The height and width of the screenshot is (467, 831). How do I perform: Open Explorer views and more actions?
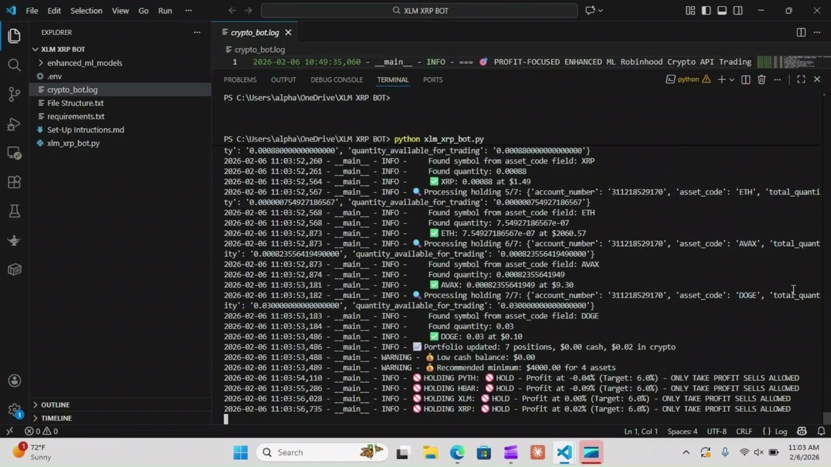tap(197, 32)
